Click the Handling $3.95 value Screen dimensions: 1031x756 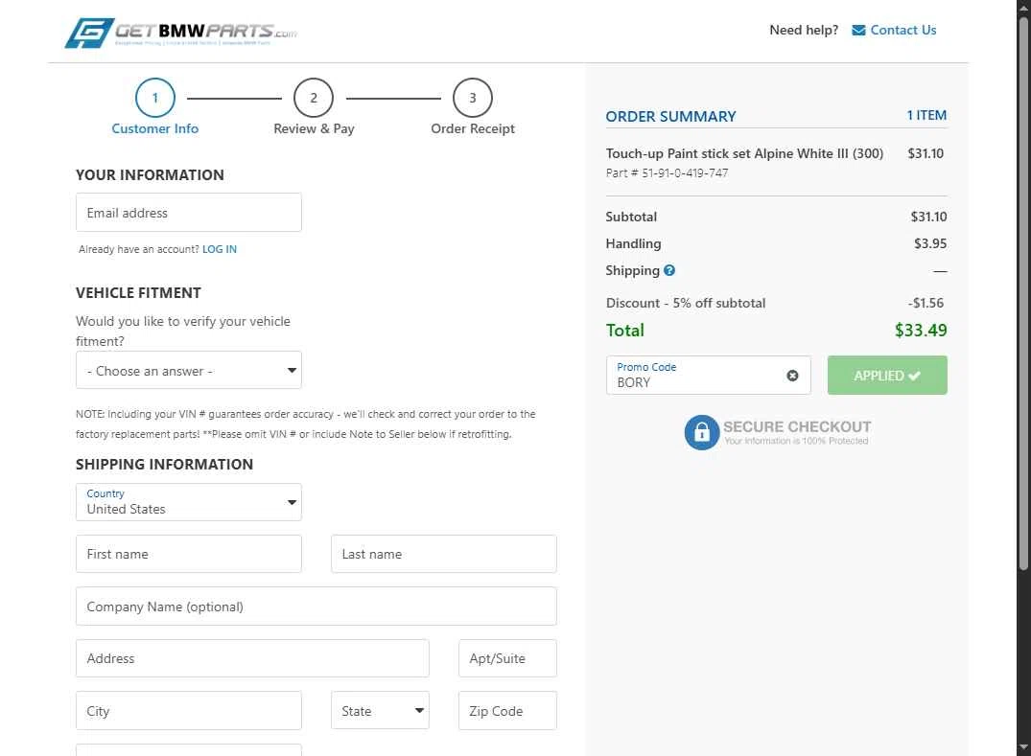930,243
